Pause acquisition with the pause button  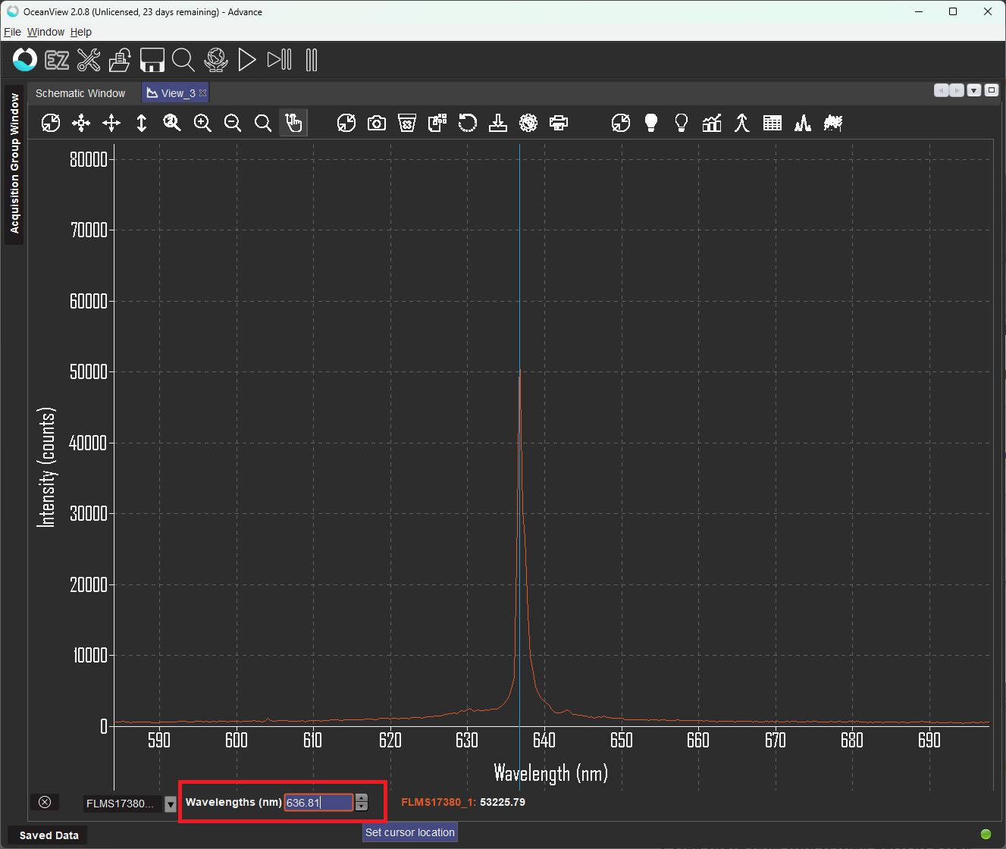(312, 60)
